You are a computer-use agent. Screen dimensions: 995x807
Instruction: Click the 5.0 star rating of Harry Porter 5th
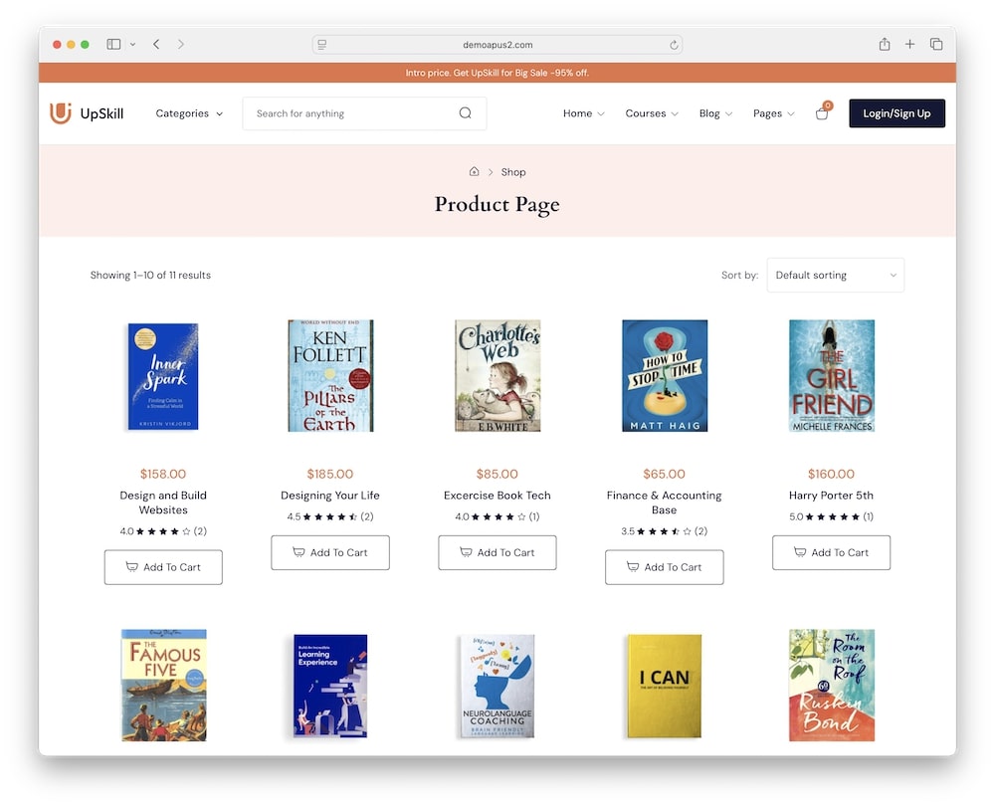(831, 516)
